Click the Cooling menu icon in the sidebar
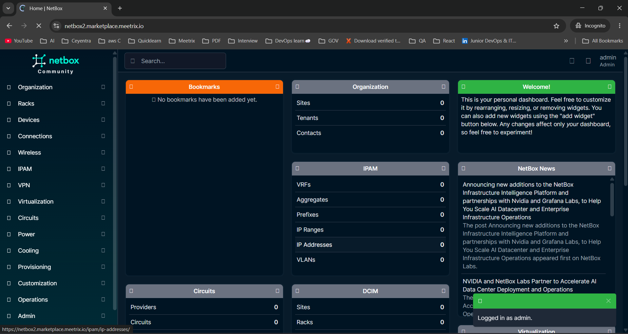Viewport: 628px width, 334px height. [9, 251]
